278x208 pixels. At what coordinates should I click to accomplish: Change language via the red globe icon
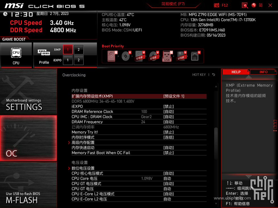(254, 5)
